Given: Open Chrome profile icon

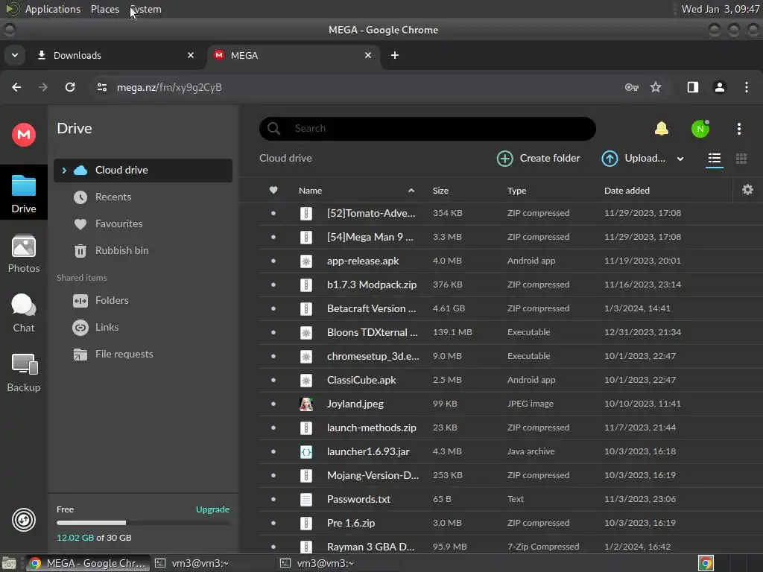Looking at the screenshot, I should click(x=719, y=87).
